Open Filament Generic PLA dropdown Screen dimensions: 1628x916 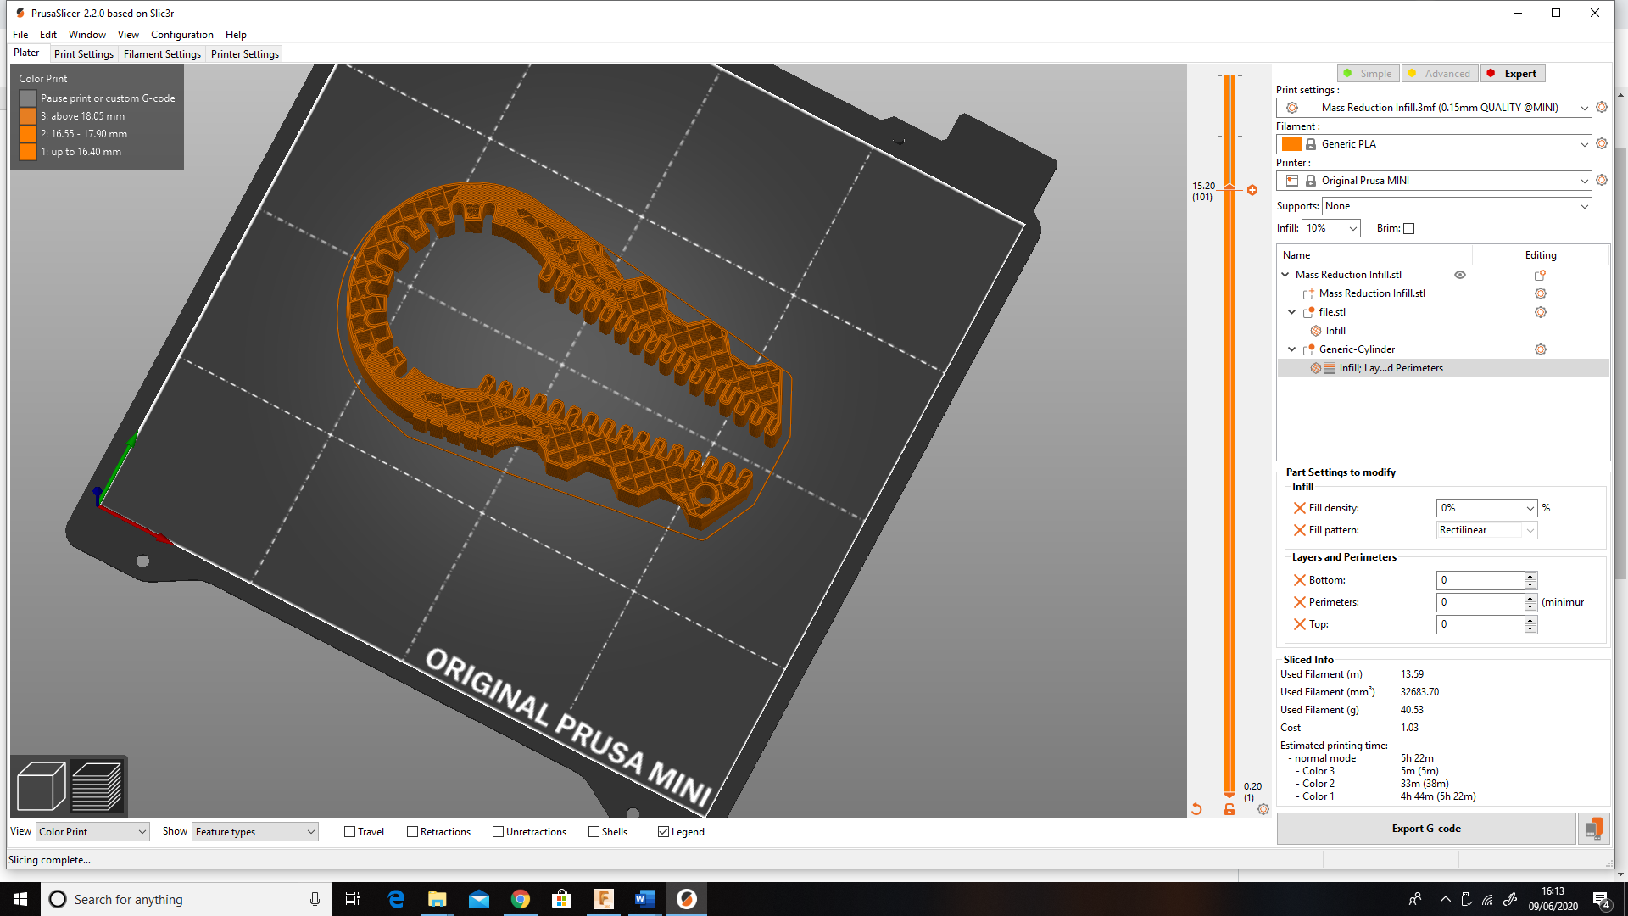1434,144
